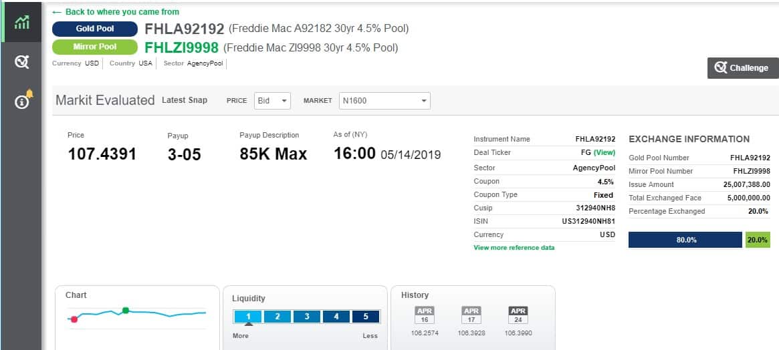The image size is (779, 350).
Task: Click the liquidity pointer triangle under 1
Action: [248, 325]
